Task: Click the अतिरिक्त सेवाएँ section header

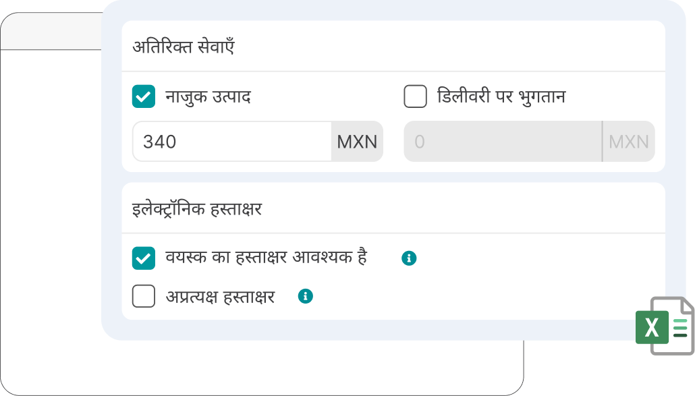Action: pos(184,47)
